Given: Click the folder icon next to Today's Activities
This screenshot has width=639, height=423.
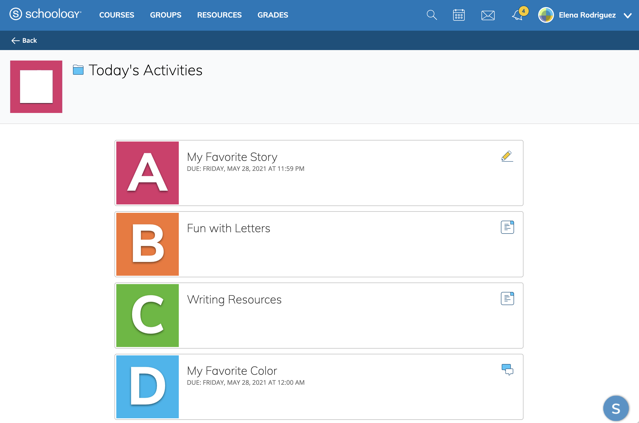Looking at the screenshot, I should pos(78,70).
